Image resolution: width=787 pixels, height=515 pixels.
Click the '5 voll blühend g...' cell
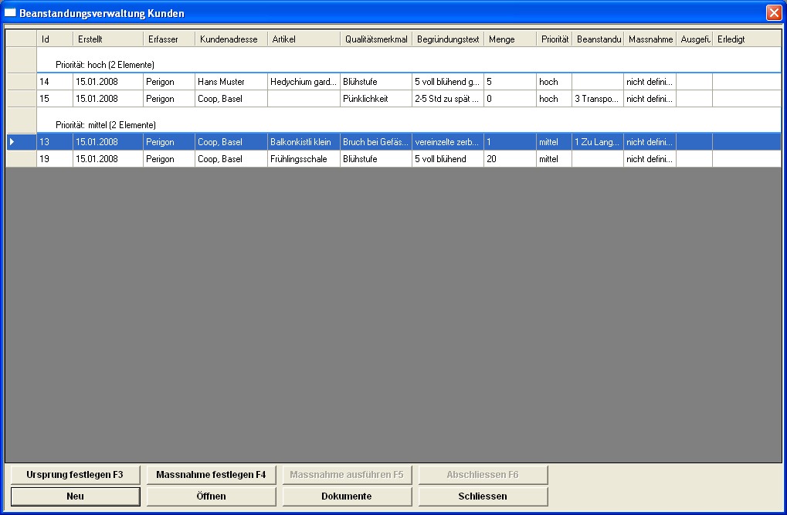click(448, 82)
